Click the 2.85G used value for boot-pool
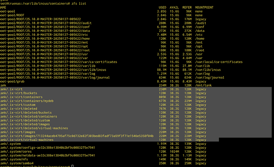The image size is (274, 167). (162, 12)
